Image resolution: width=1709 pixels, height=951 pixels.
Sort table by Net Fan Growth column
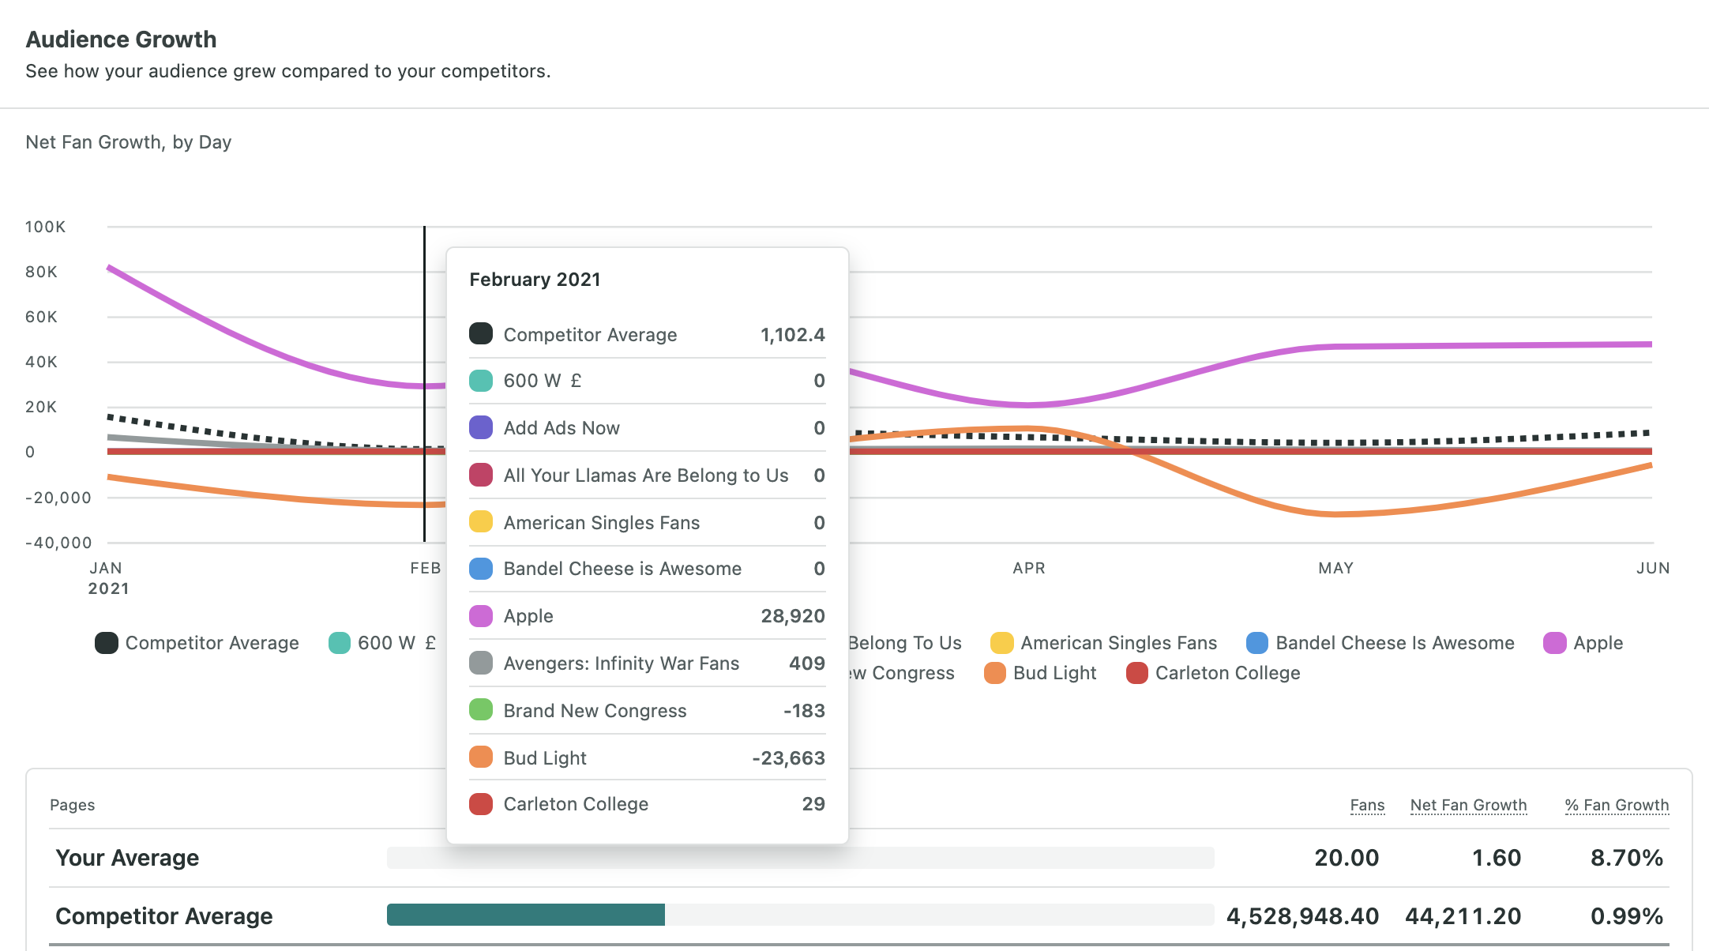point(1468,806)
